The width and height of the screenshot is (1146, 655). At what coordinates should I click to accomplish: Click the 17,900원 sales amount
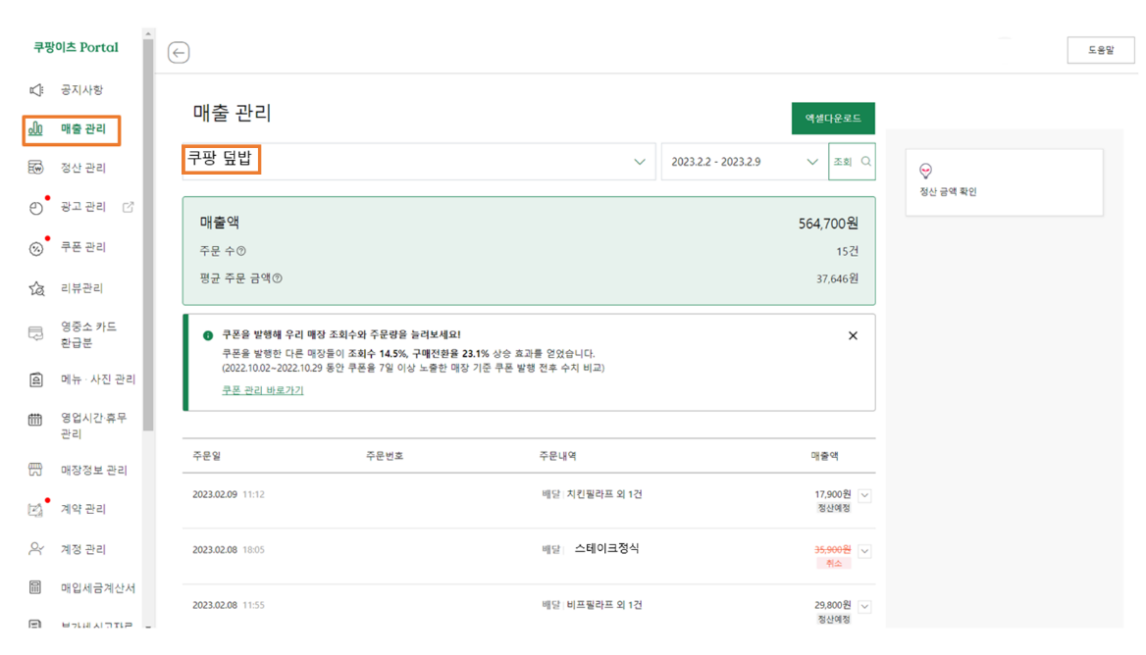pos(832,494)
